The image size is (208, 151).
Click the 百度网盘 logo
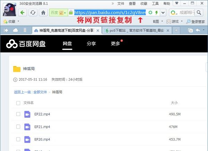tap(26, 44)
